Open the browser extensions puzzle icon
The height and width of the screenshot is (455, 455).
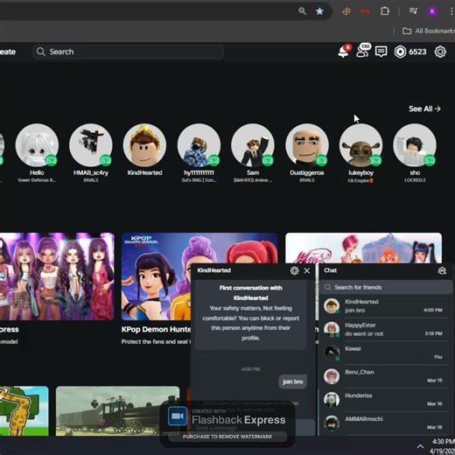385,11
